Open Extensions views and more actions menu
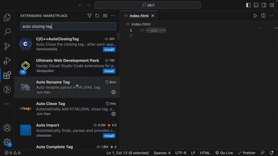Image resolution: width=278 pixels, height=156 pixels. (113, 16)
